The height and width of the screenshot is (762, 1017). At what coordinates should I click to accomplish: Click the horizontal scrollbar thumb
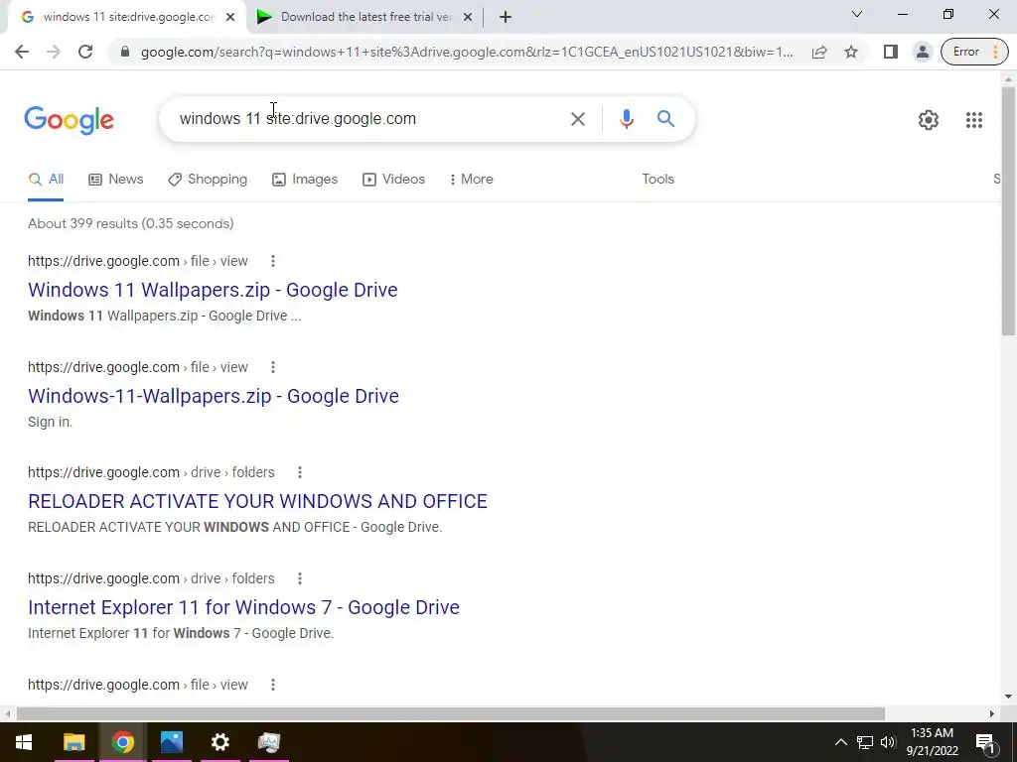pyautogui.click(x=451, y=713)
